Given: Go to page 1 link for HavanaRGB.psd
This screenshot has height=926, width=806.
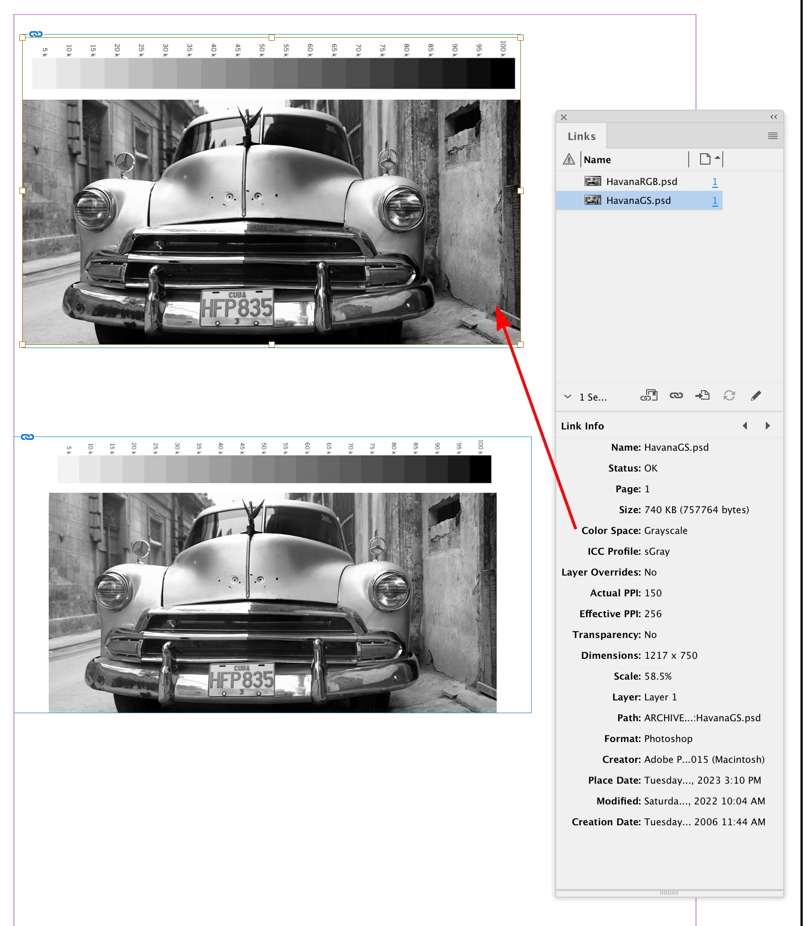Looking at the screenshot, I should 715,182.
